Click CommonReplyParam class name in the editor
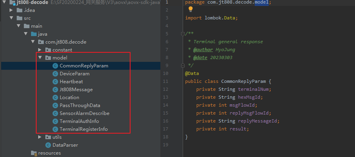 [244, 81]
